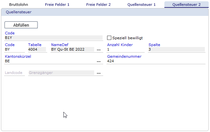Enable the Speziell bewilligt checkbox
The height and width of the screenshot is (132, 210).
click(109, 38)
